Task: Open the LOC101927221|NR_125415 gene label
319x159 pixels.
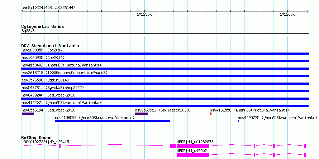Action: [x=45, y=142]
